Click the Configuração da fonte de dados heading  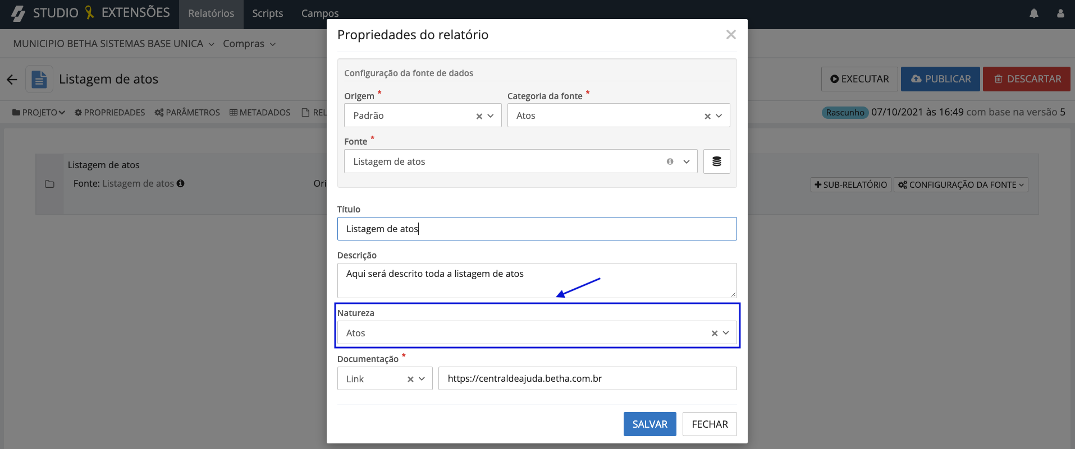[409, 73]
